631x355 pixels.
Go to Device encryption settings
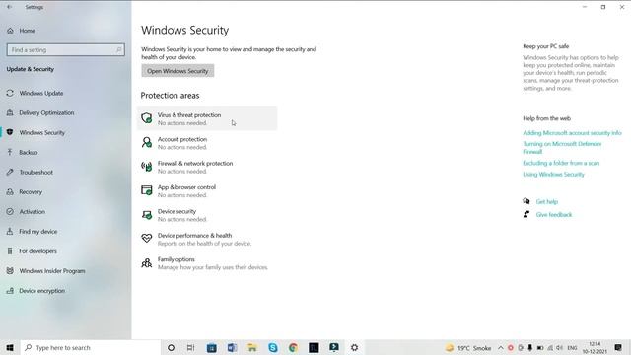(x=41, y=291)
